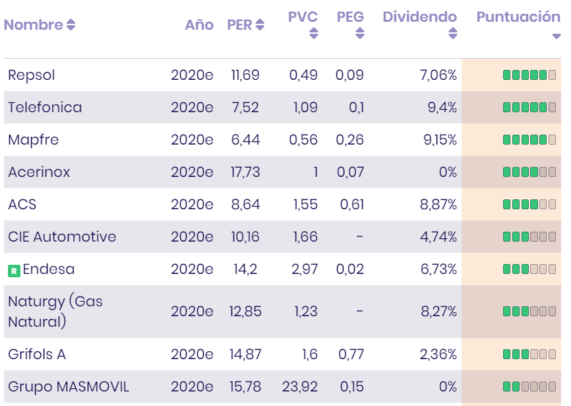Click the Grifols A company name
Image resolution: width=571 pixels, height=406 pixels.
tap(37, 355)
